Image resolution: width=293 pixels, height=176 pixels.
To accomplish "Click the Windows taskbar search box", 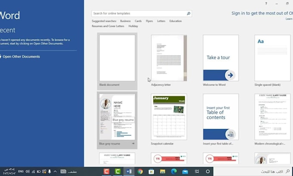I will pyautogui.click(x=253, y=171).
